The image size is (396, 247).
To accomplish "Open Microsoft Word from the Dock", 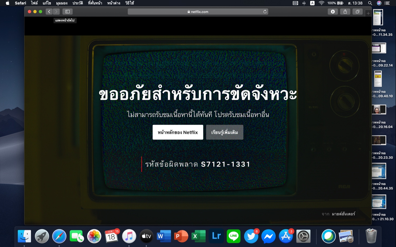I will coord(164,236).
